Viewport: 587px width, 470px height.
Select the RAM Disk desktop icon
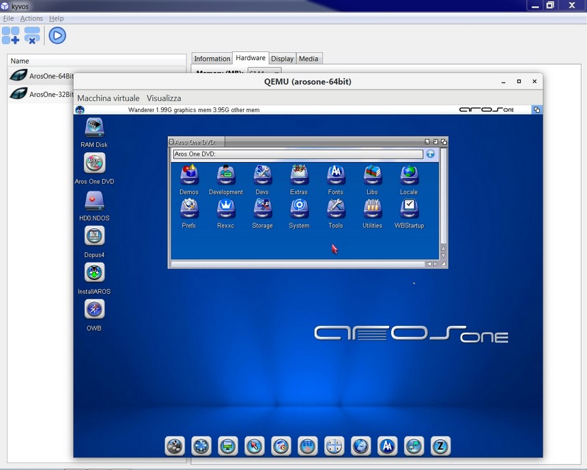pyautogui.click(x=94, y=128)
